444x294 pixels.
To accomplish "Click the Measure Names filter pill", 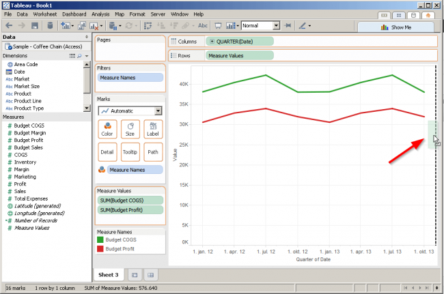I will [130, 78].
